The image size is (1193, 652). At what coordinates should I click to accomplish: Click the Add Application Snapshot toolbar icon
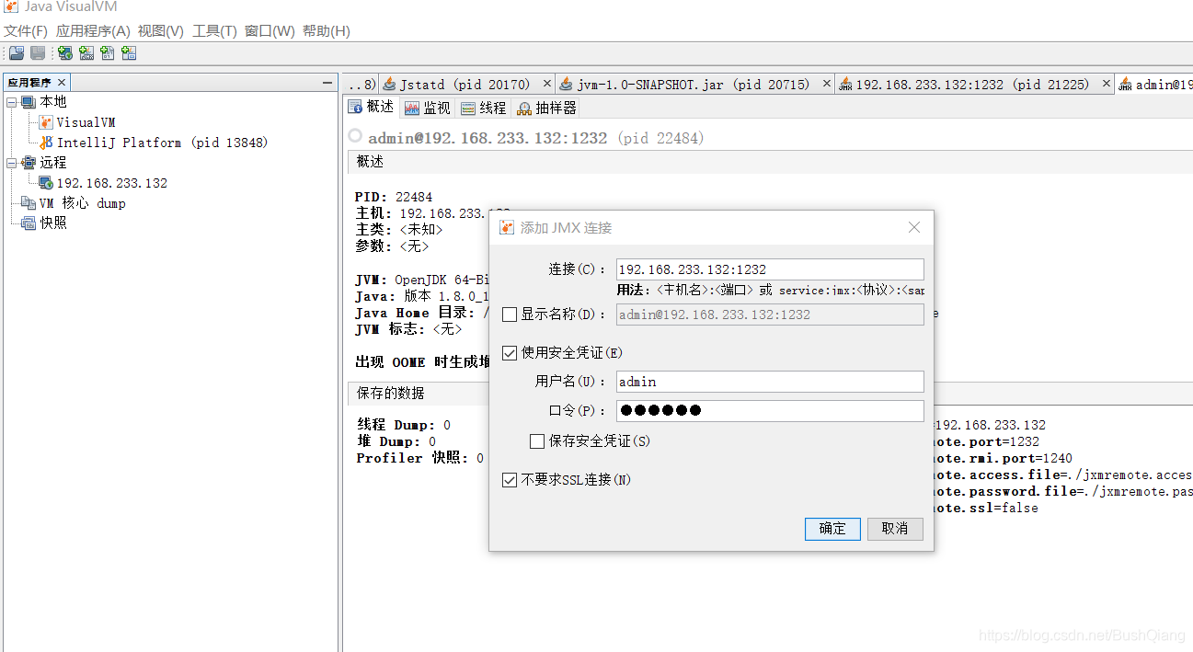pos(129,53)
